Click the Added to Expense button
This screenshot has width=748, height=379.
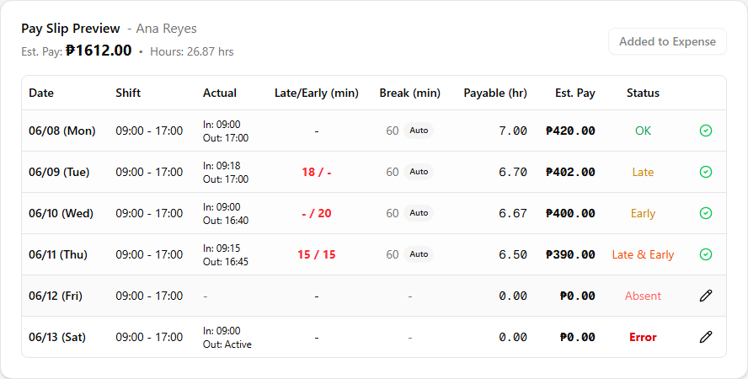point(667,41)
